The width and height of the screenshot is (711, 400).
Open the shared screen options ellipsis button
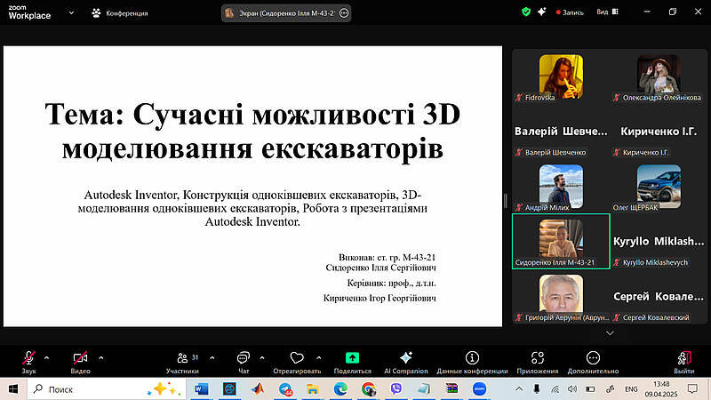pyautogui.click(x=344, y=13)
